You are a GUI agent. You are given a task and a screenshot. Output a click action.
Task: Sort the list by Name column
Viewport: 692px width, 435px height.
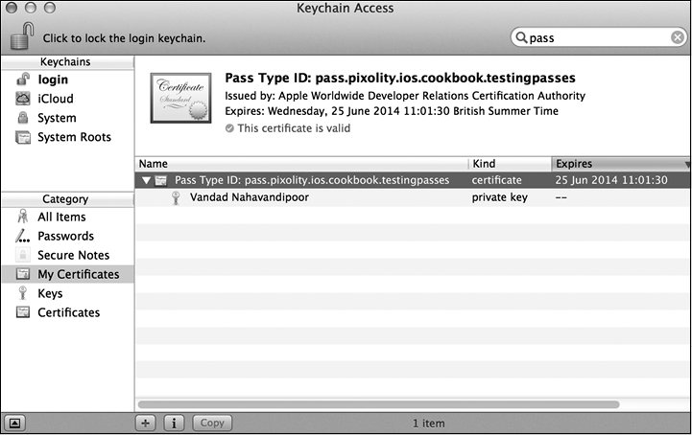pyautogui.click(x=301, y=164)
